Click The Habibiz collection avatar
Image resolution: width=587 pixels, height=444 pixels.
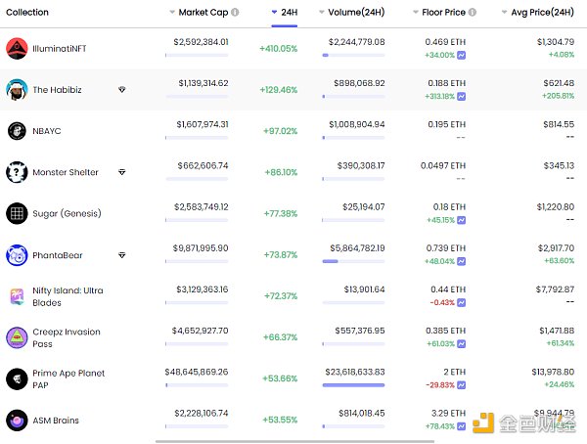tap(17, 89)
